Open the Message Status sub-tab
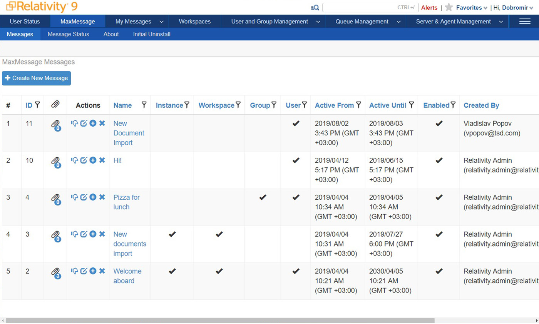 click(69, 34)
